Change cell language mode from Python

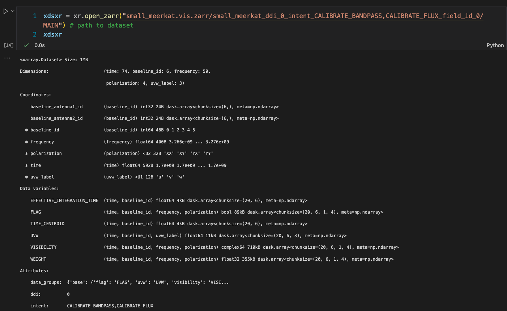click(495, 45)
